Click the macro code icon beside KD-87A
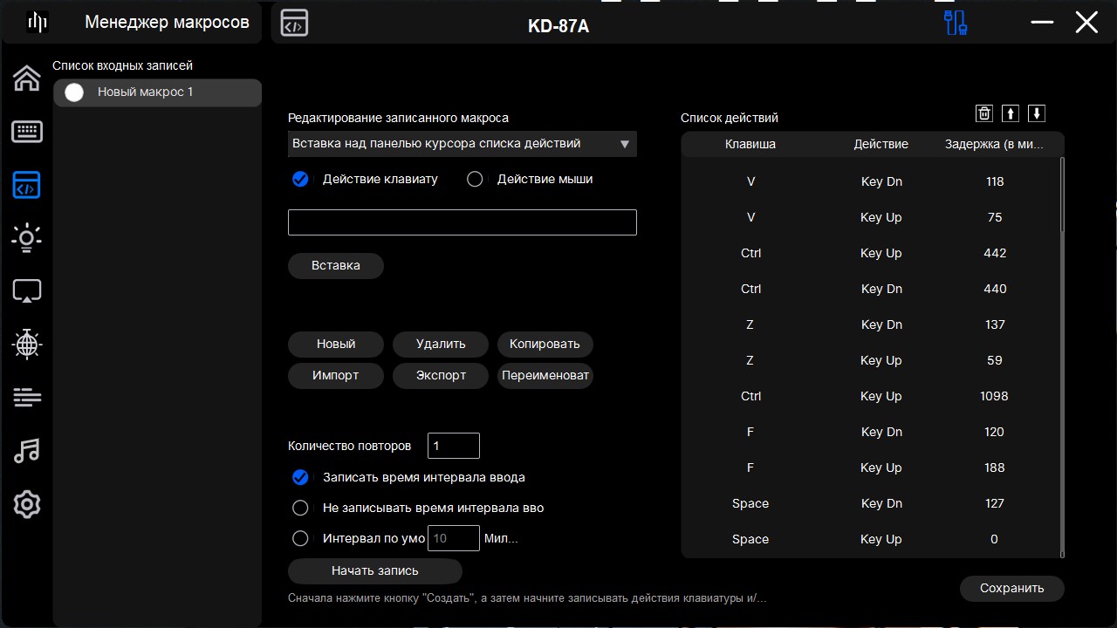1117x628 pixels. point(294,24)
